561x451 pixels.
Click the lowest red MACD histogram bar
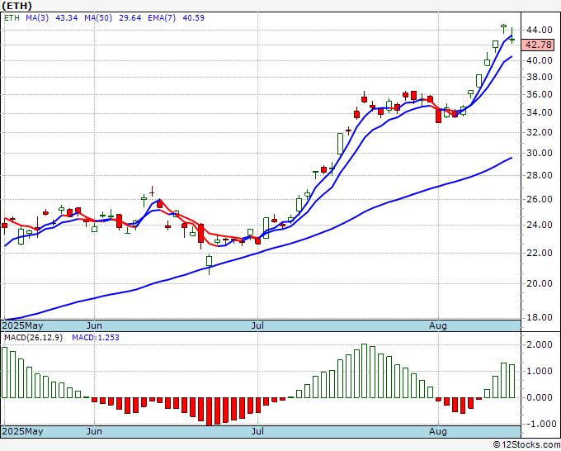209,411
